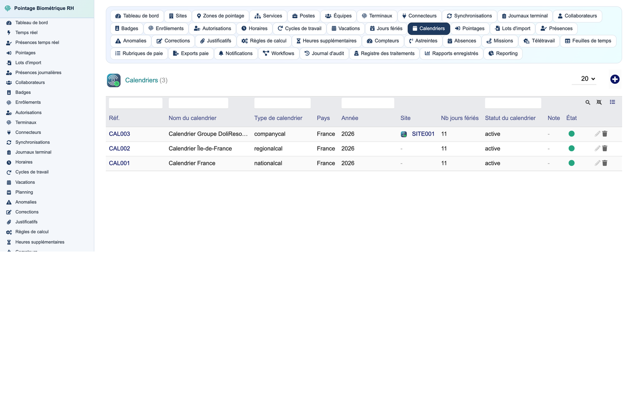This screenshot has height=396, width=634.
Task: Open Registre des traitements tab
Action: tap(384, 54)
